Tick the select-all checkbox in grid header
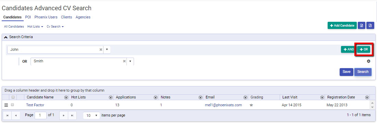This screenshot has height=124, width=377. (13, 97)
